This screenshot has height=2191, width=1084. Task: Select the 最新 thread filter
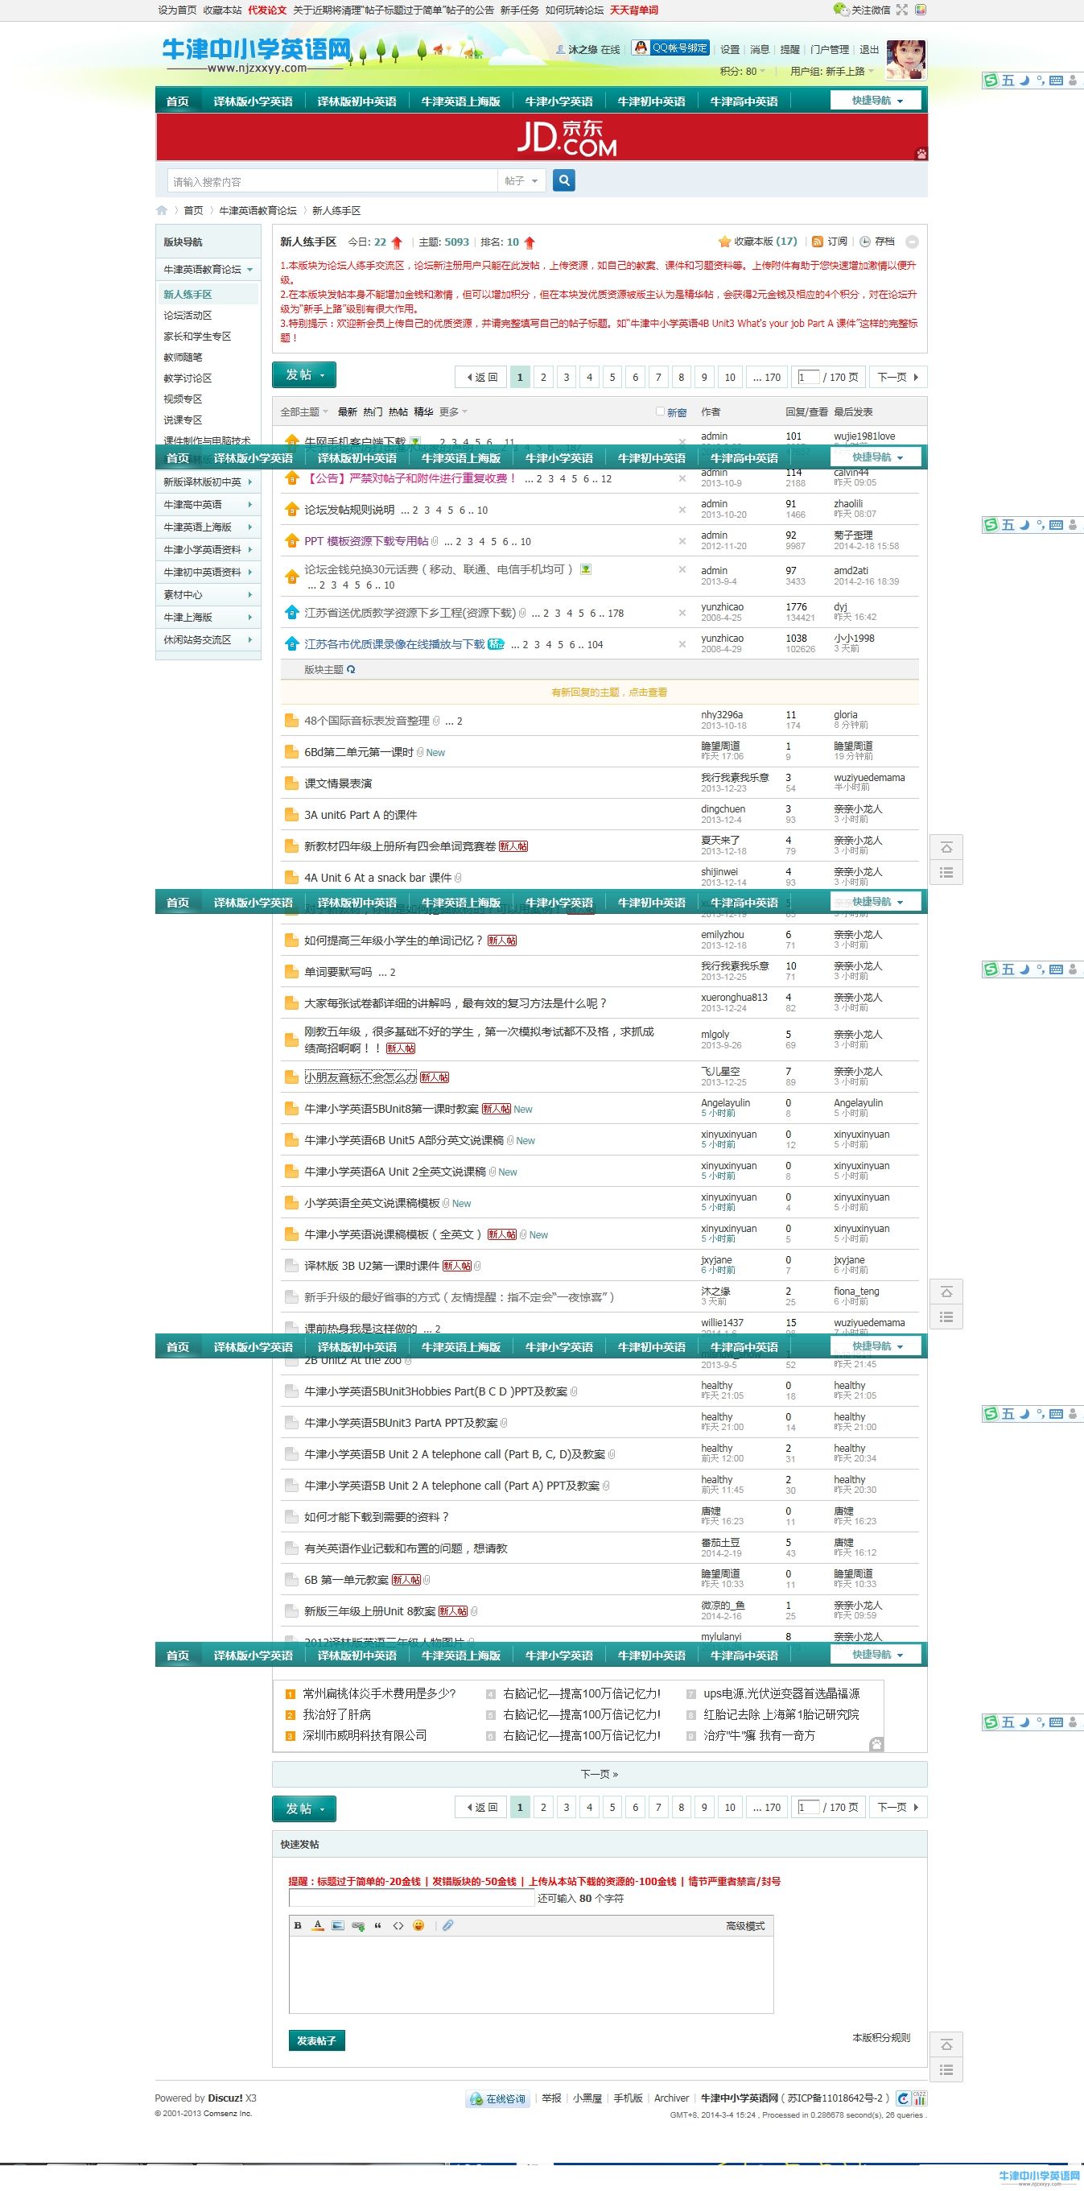[x=348, y=411]
